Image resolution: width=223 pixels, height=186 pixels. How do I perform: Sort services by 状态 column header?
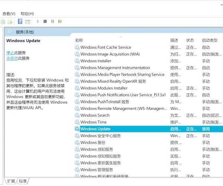[x=190, y=40]
